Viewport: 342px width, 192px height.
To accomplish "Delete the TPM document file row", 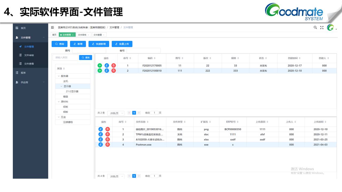I will tap(107, 134).
